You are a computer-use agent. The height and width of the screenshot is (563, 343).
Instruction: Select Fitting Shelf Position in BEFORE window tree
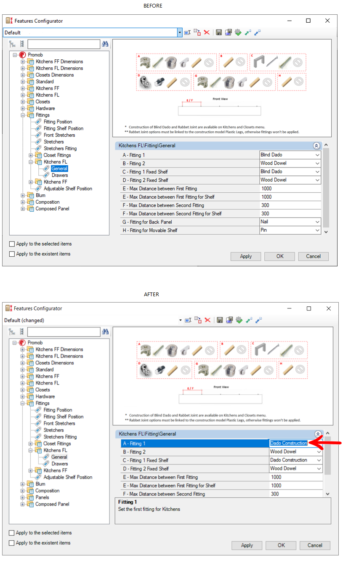point(64,128)
